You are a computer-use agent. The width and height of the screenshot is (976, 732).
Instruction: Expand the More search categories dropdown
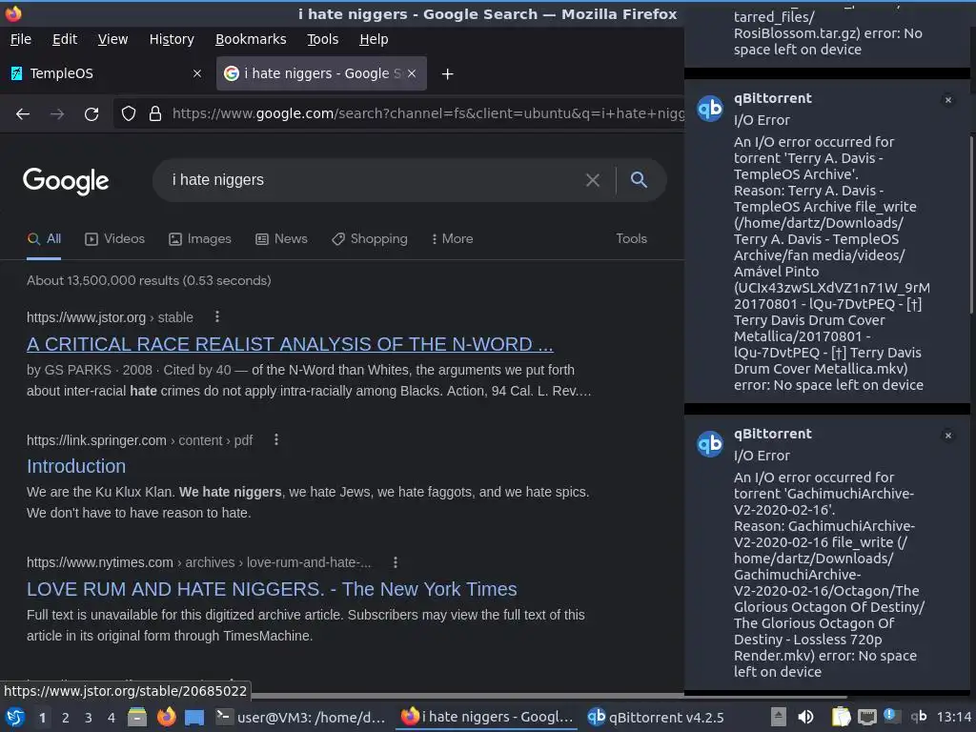(453, 239)
